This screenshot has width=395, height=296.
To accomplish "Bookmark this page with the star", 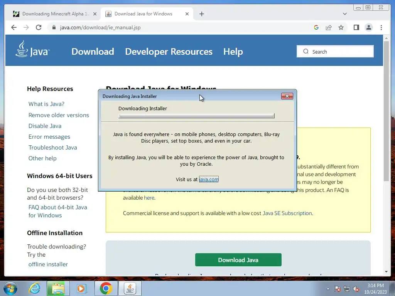I will tap(341, 27).
